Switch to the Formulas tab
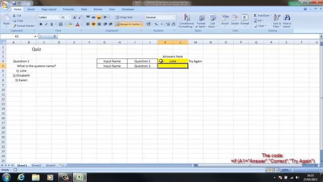 pos(69,9)
